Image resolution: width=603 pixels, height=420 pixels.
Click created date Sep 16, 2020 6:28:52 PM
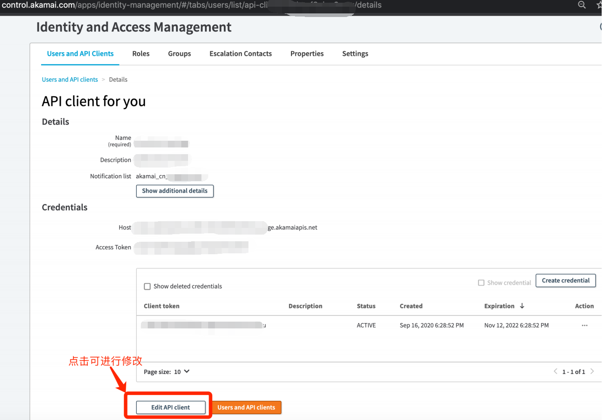[x=432, y=325]
